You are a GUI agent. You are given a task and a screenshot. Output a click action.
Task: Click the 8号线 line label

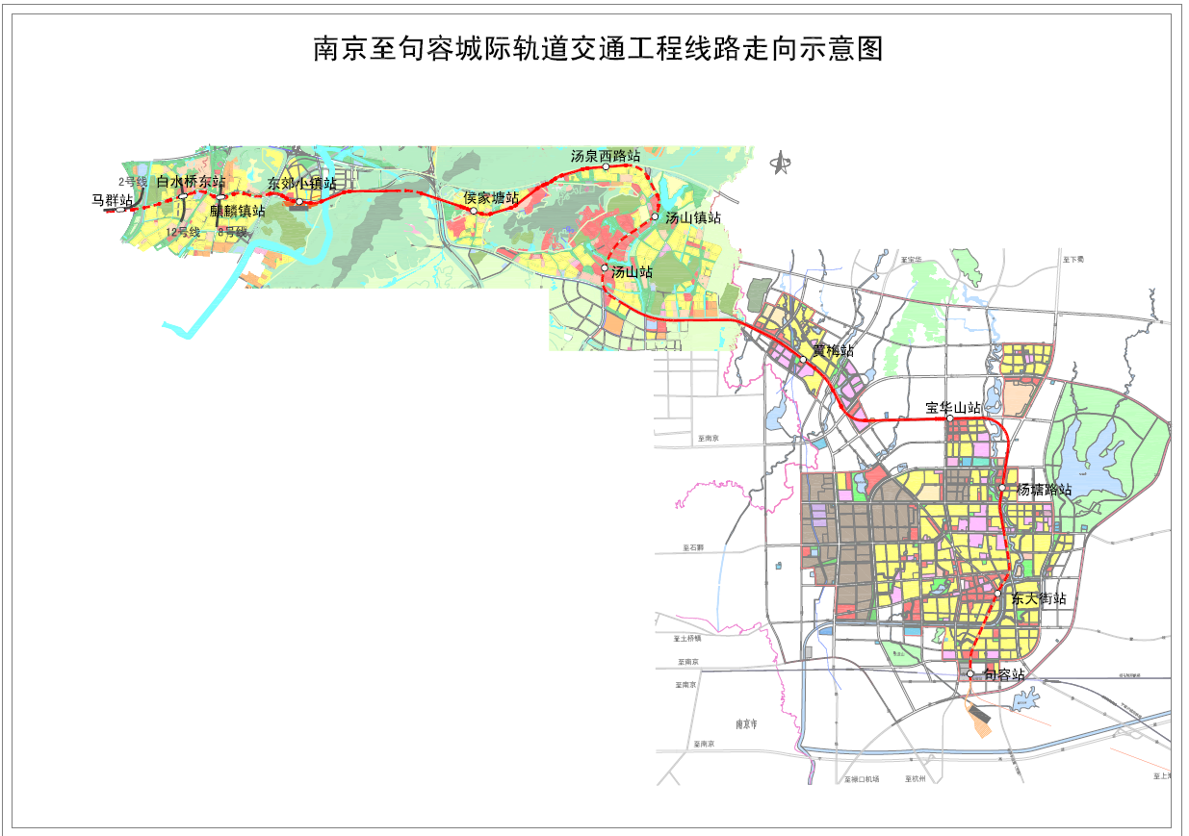pyautogui.click(x=233, y=232)
